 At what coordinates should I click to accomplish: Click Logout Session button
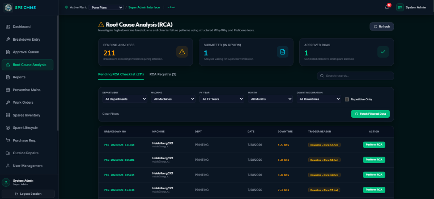pyautogui.click(x=28, y=194)
